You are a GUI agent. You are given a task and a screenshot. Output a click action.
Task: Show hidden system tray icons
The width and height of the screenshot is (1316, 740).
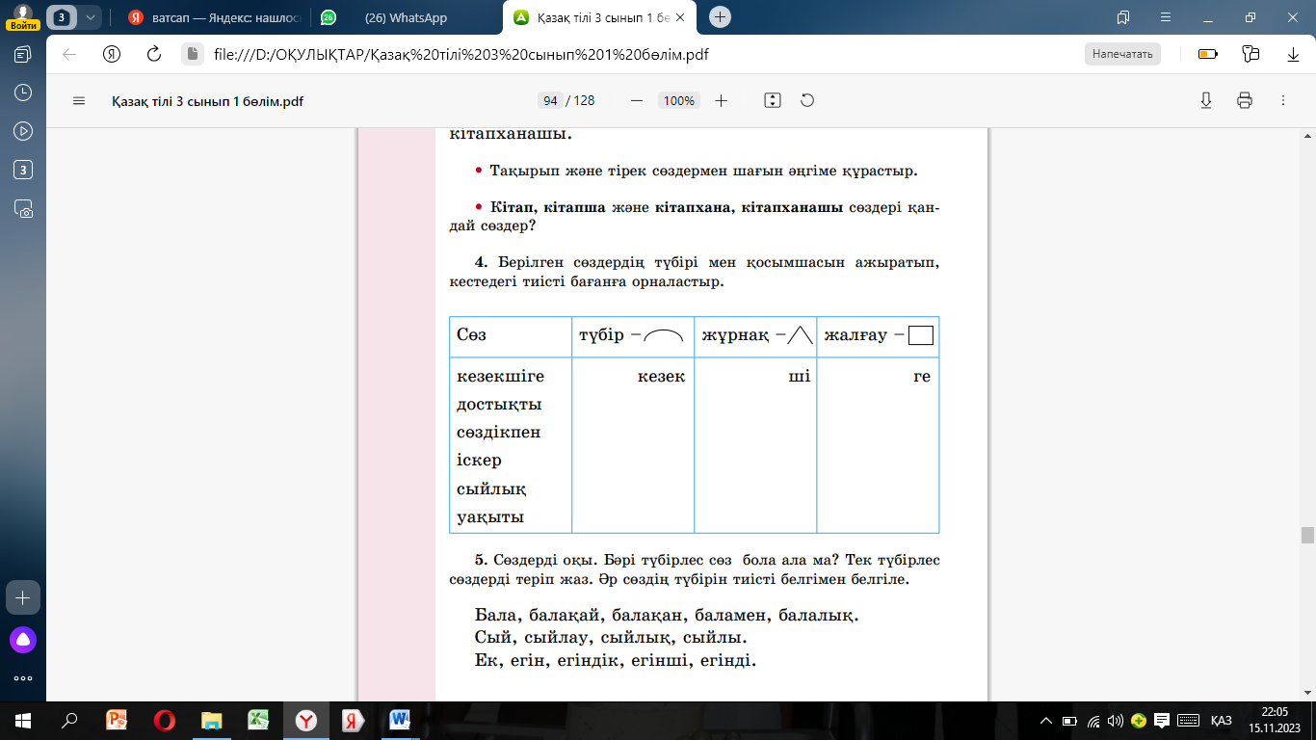tap(1046, 721)
